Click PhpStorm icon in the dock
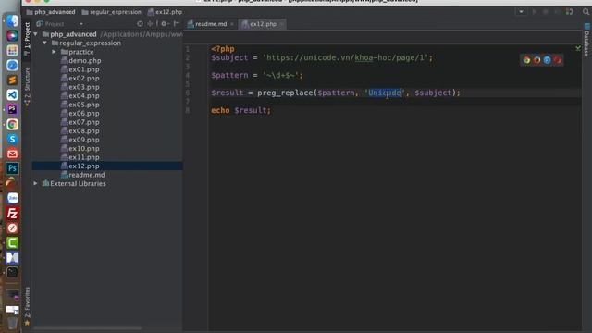This screenshot has height=333, width=592. click(12, 109)
